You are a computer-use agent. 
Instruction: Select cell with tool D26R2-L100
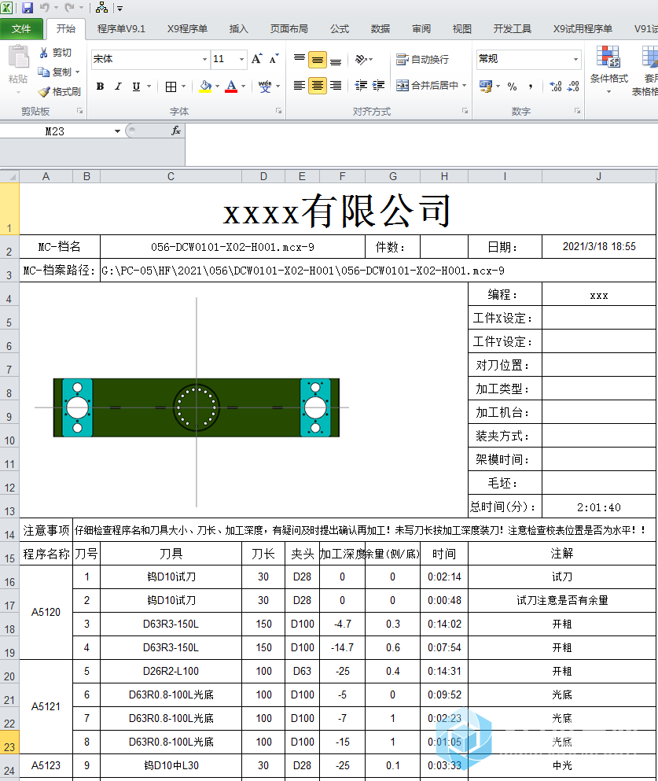171,672
